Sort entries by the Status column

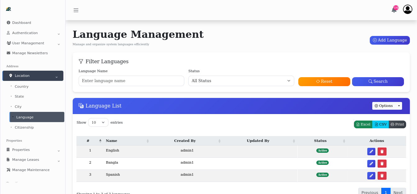pyautogui.click(x=320, y=141)
